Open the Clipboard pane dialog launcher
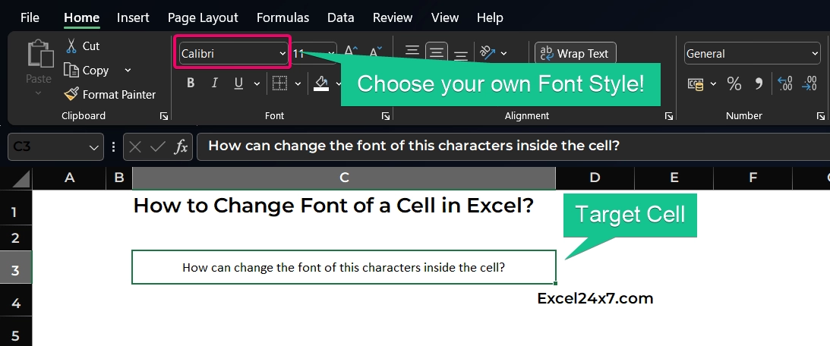830x346 pixels. pos(163,116)
